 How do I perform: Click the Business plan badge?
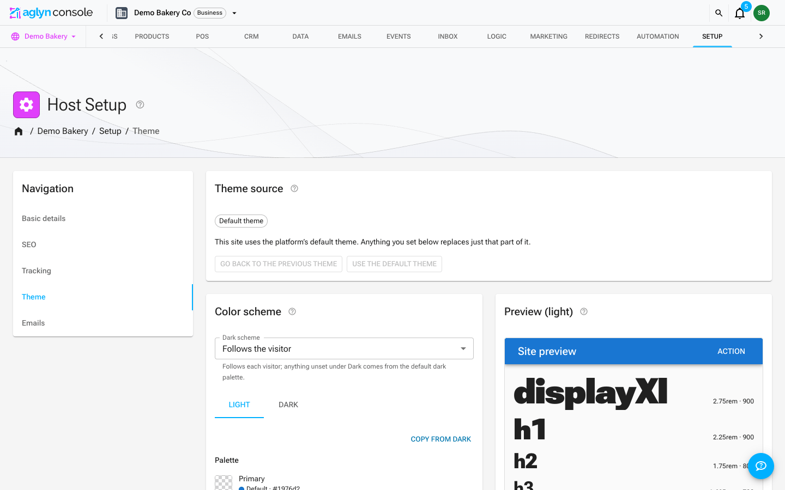pyautogui.click(x=210, y=13)
